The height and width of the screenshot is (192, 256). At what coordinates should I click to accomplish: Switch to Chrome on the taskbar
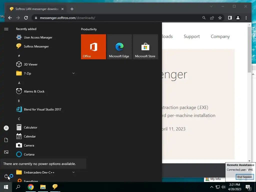(31, 187)
